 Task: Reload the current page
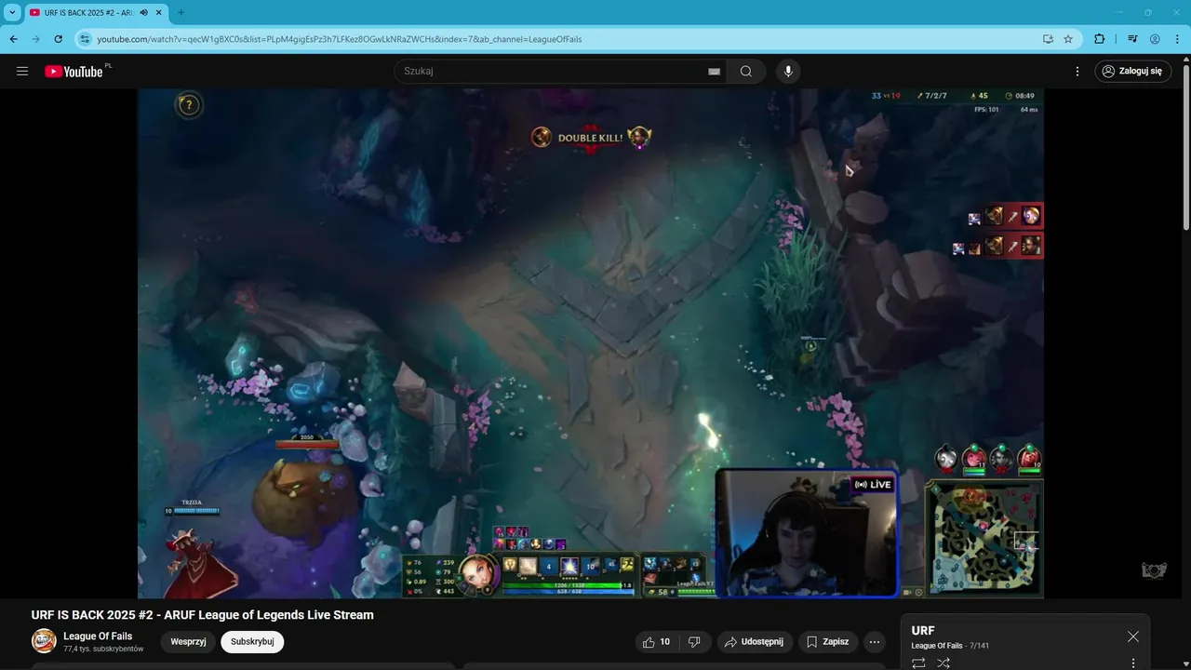59,39
